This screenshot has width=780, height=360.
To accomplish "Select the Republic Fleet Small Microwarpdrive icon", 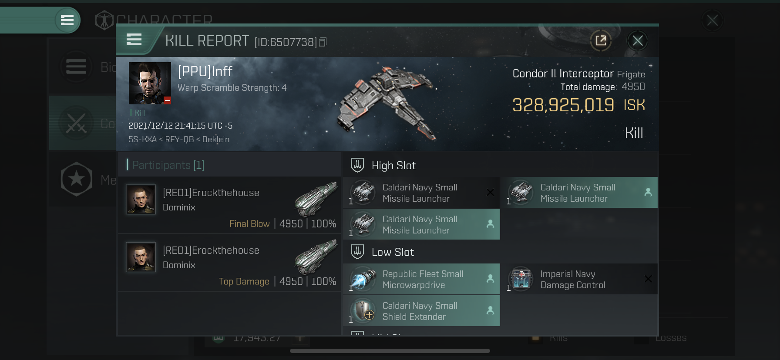I will click(x=363, y=279).
